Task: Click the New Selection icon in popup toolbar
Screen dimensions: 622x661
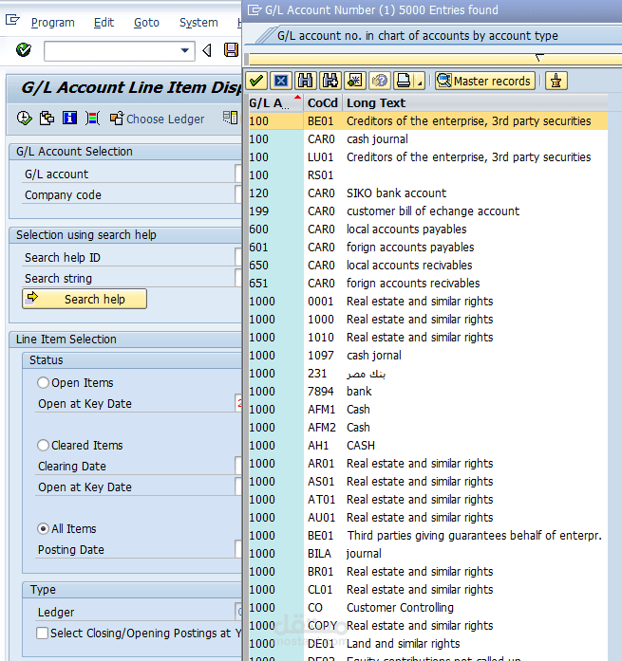Action: [x=354, y=81]
